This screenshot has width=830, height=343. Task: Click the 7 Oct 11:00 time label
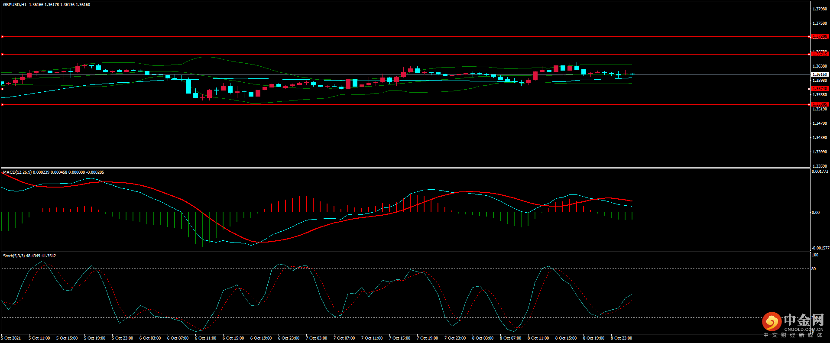click(372, 338)
